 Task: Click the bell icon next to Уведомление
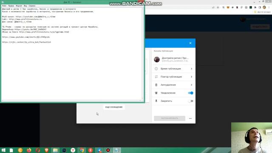click(x=156, y=93)
